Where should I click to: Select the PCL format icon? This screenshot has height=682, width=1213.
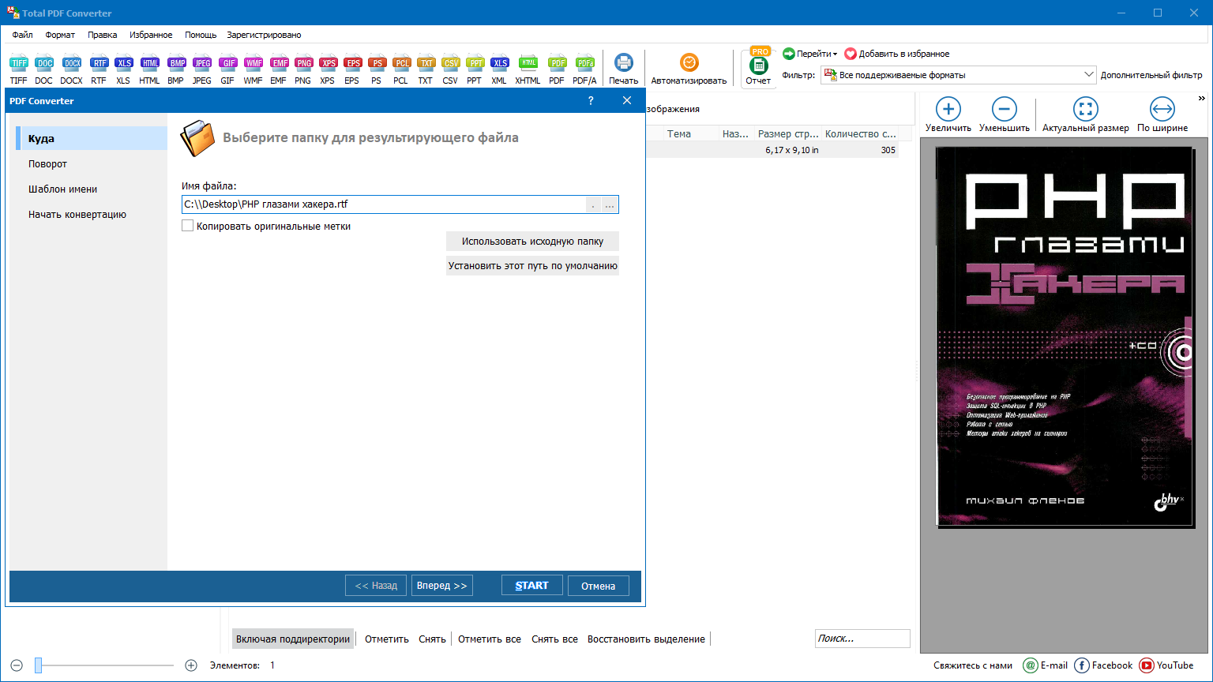tap(401, 63)
